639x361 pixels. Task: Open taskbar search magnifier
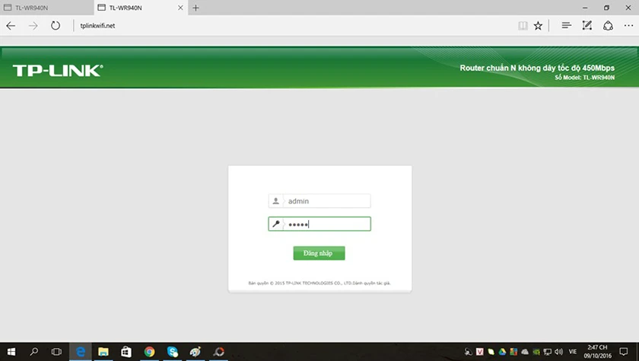click(x=33, y=352)
